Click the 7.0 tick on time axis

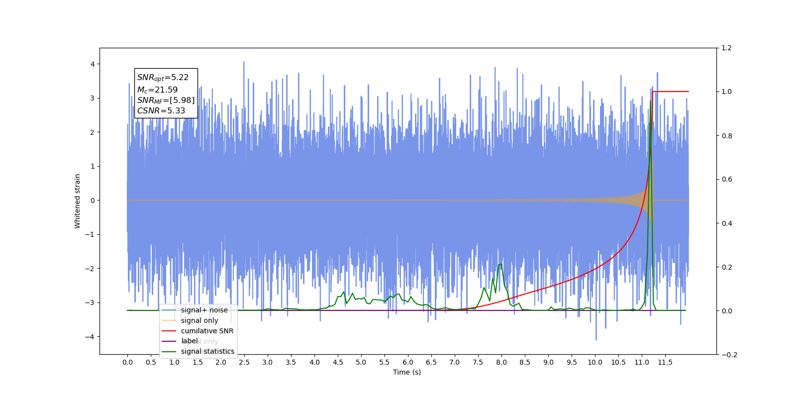point(455,362)
